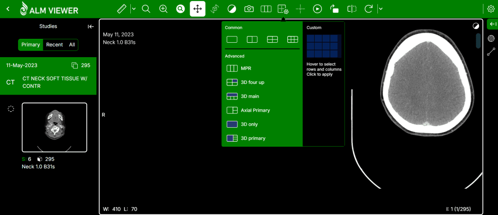This screenshot has width=498, height=215.
Task: Show All studies
Action: point(72,45)
